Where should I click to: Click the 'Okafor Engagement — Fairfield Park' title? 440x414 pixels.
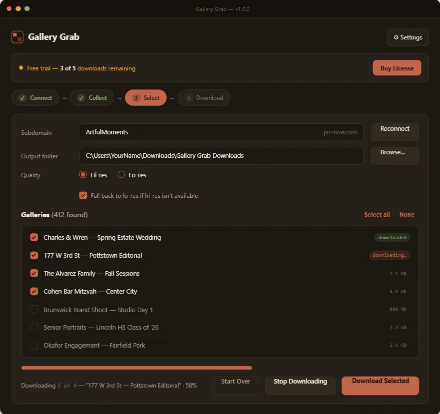click(94, 345)
